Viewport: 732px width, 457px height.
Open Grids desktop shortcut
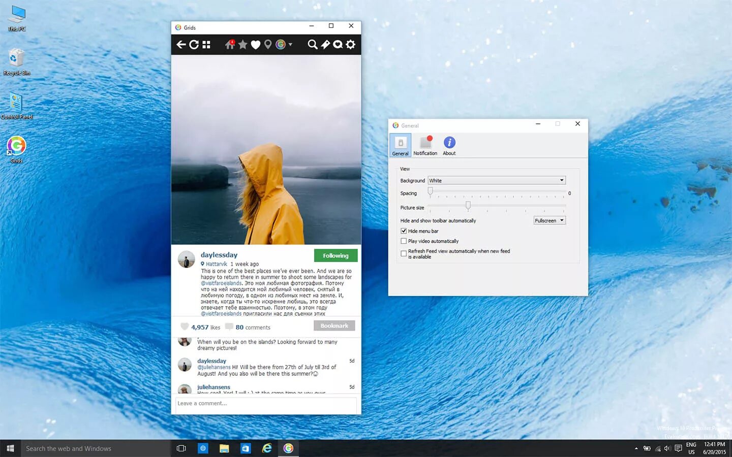17,150
